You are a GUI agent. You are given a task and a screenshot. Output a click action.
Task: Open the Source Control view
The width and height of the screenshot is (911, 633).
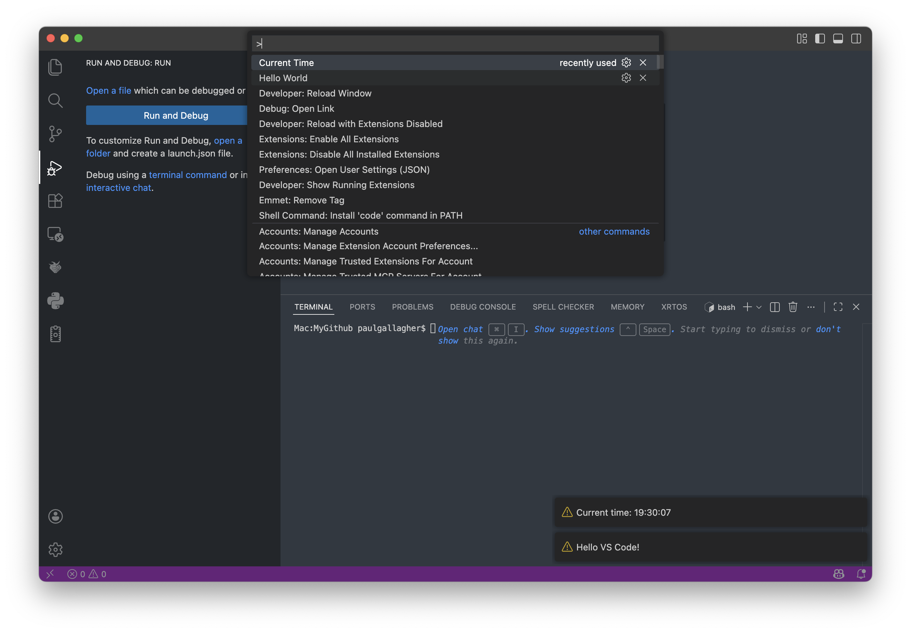(55, 134)
